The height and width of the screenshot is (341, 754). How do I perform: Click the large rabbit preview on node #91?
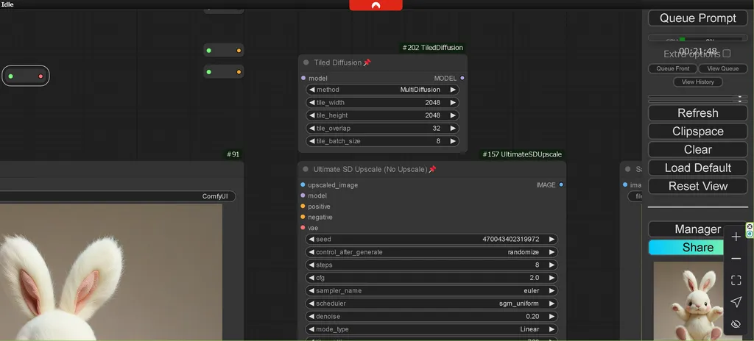[111, 273]
